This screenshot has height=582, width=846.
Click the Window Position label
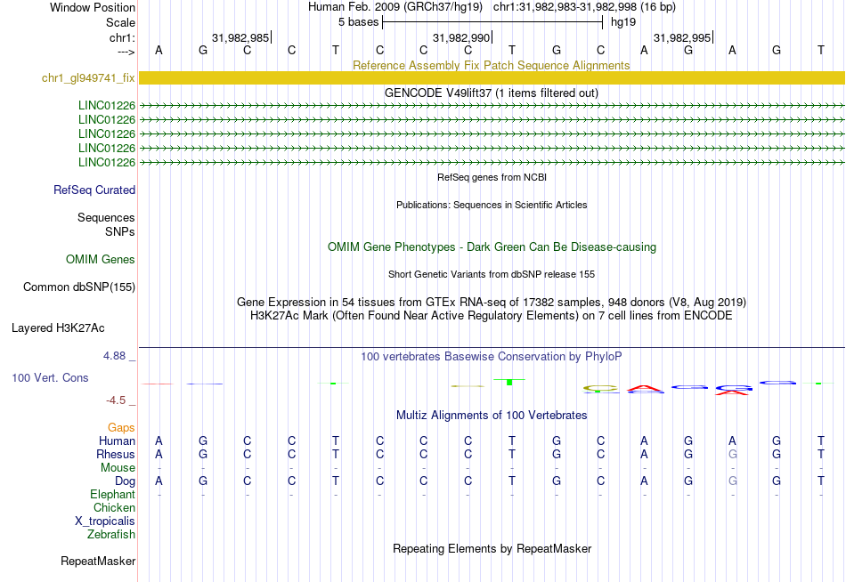pos(93,7)
